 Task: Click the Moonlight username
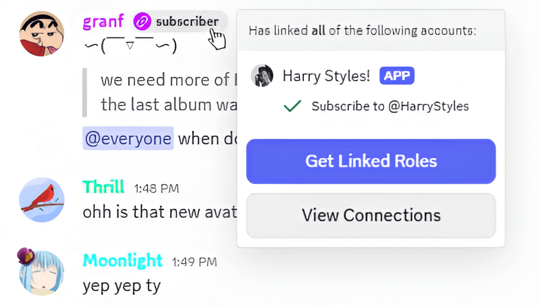point(123,260)
